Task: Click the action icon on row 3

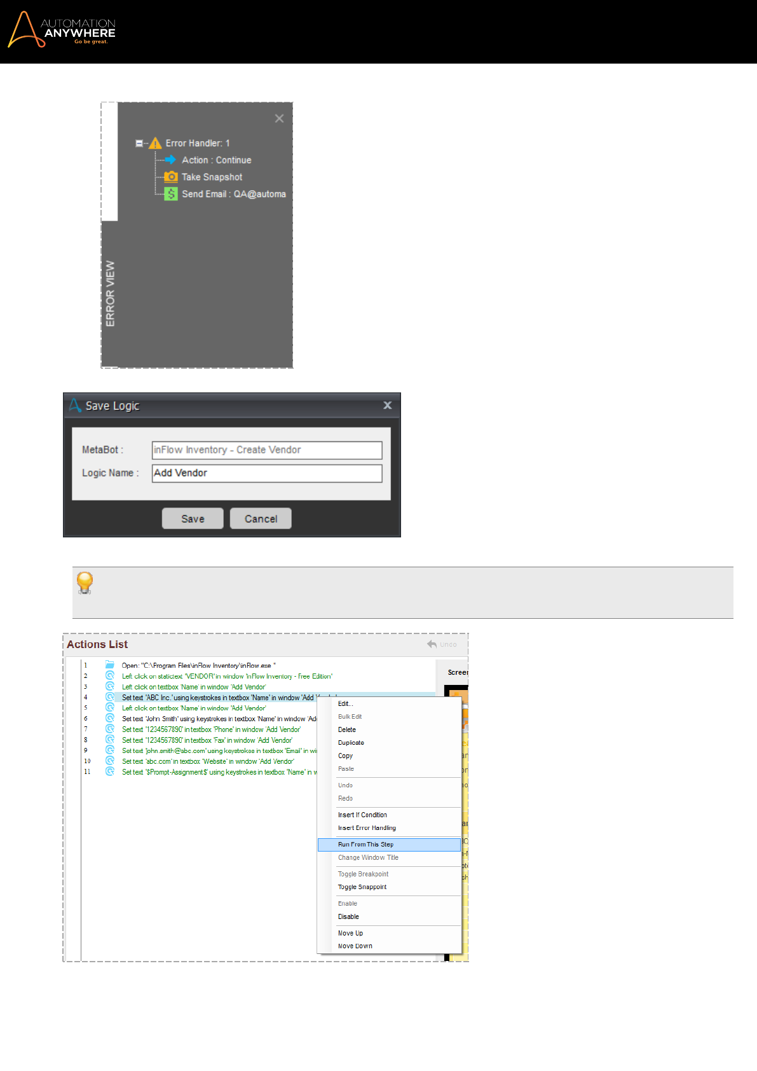Action: (110, 686)
